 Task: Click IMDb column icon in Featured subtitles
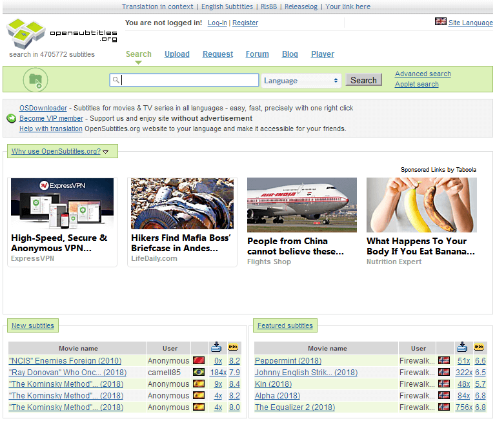point(479,347)
